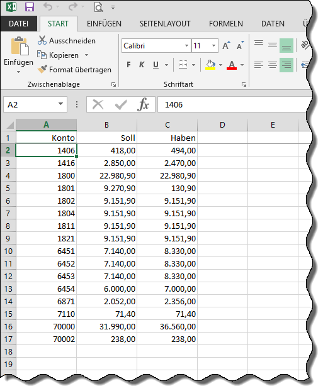Open the Name Box dropdown arrow

click(x=60, y=104)
